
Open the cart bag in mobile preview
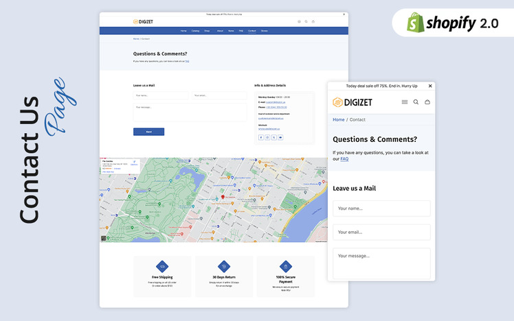tap(427, 102)
